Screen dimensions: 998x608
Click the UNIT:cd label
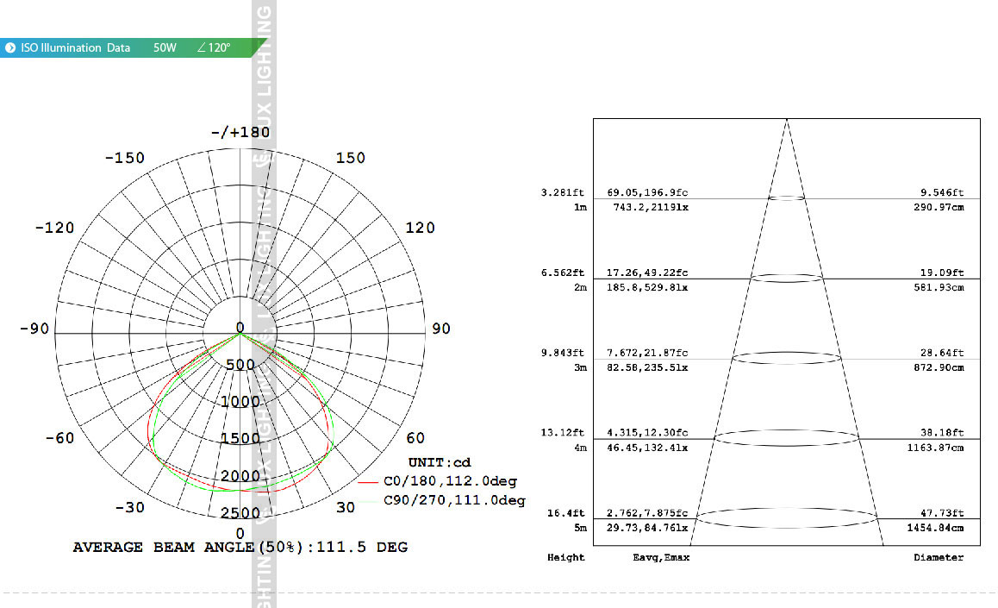(440, 463)
